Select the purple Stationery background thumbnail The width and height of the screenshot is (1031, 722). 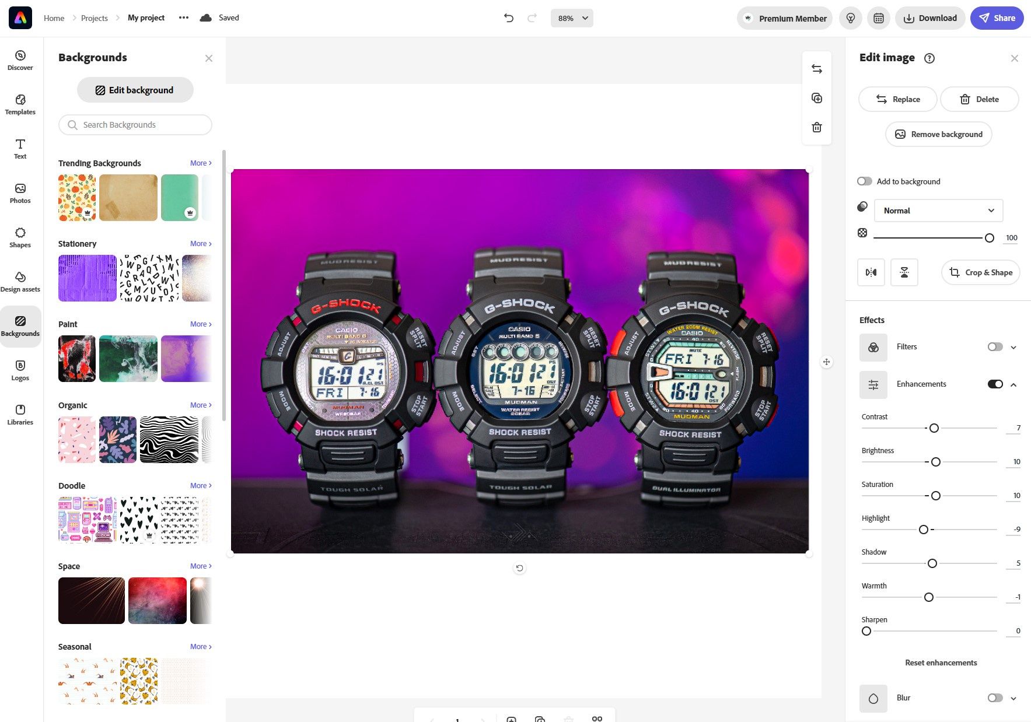click(x=88, y=278)
